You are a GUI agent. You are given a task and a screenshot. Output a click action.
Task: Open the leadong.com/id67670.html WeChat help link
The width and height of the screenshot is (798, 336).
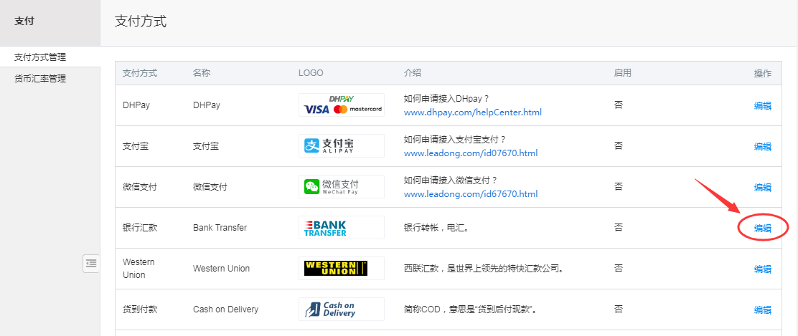[x=470, y=194]
